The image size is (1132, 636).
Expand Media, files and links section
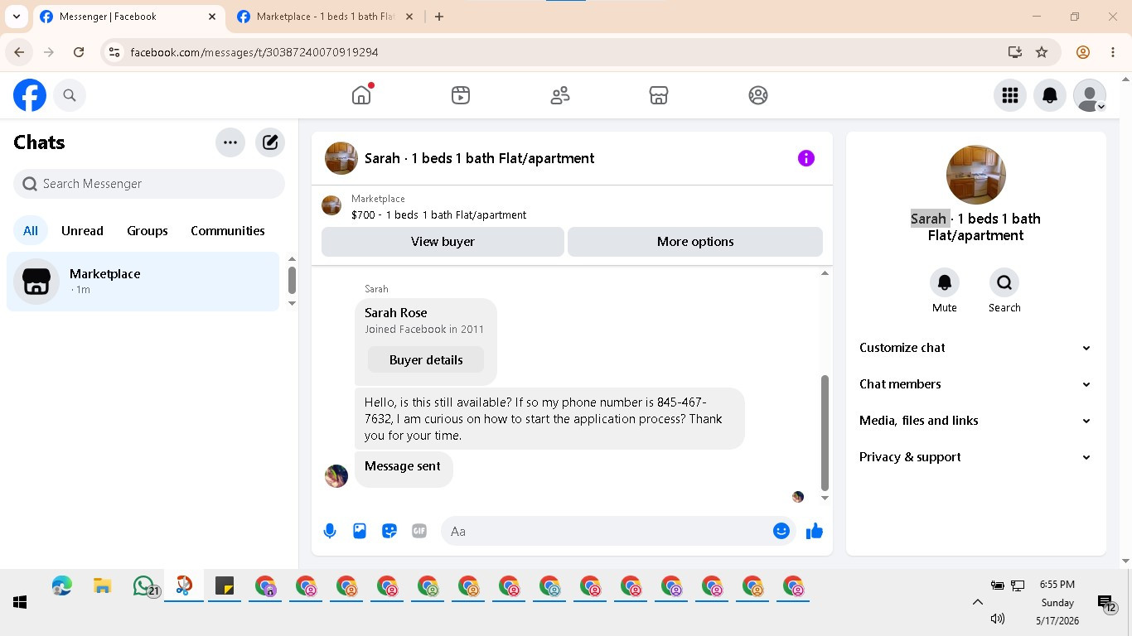coord(975,421)
